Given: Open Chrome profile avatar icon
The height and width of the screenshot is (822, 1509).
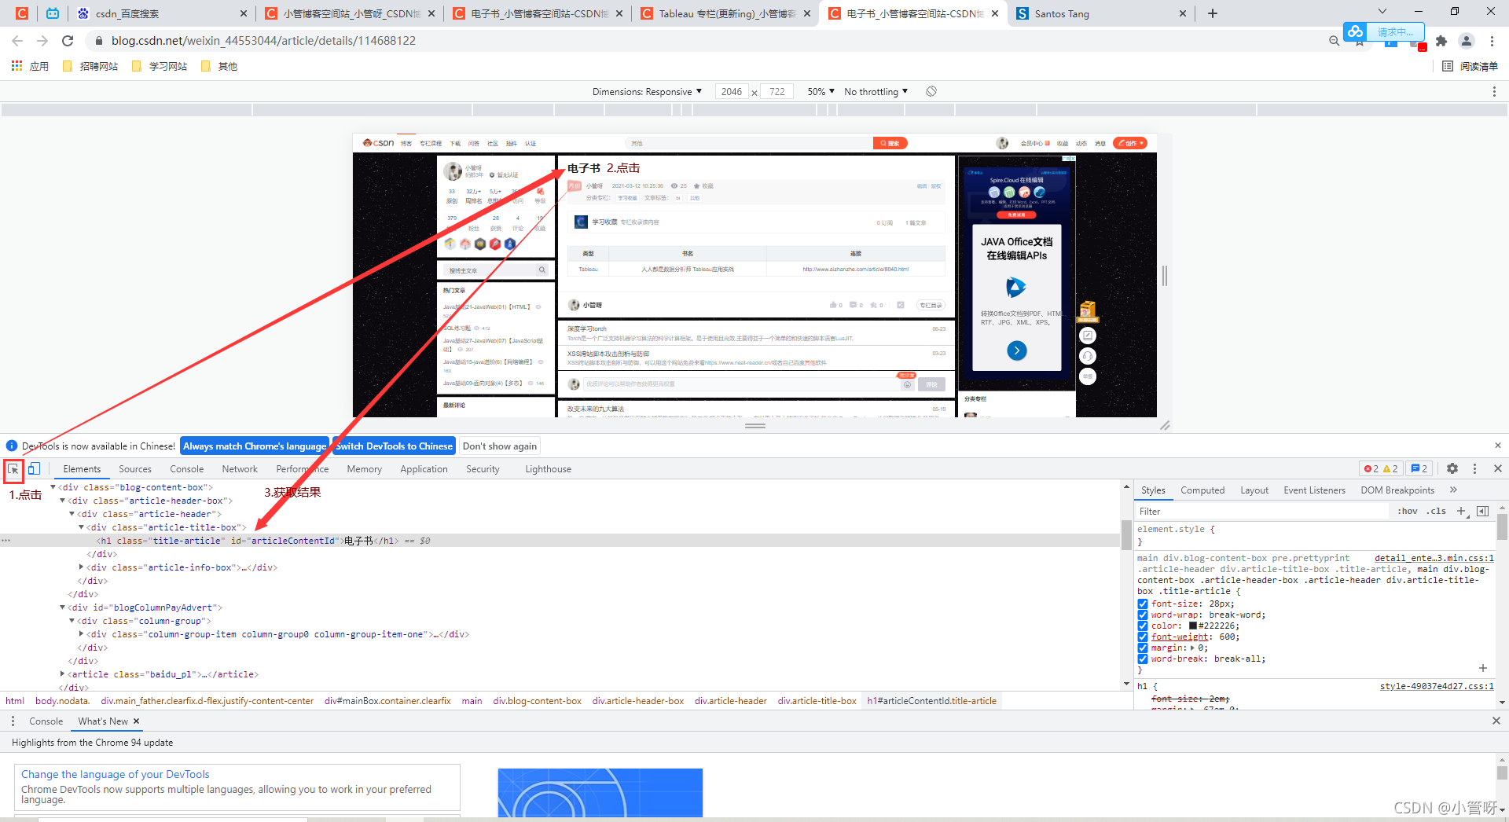Looking at the screenshot, I should 1467,41.
